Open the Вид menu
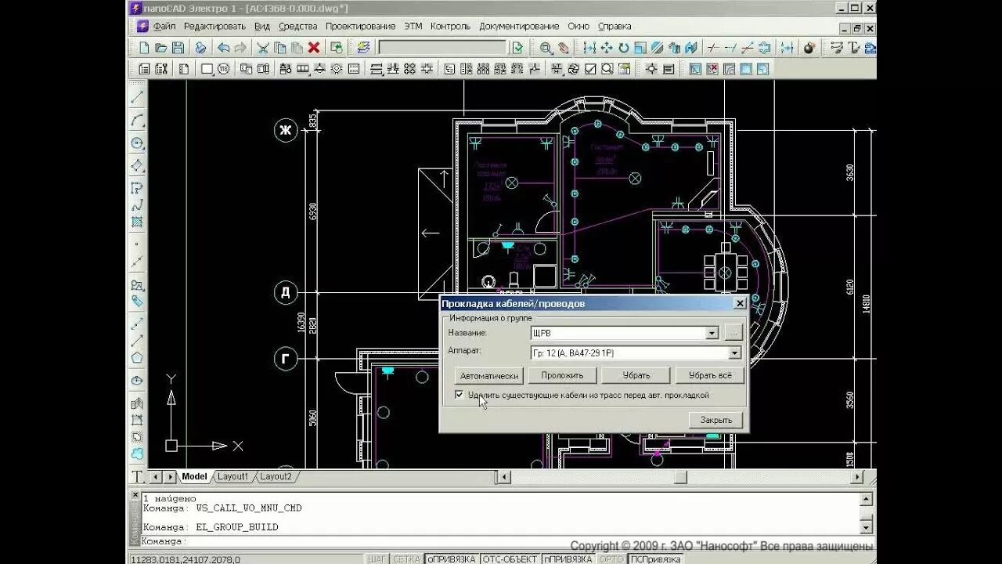The height and width of the screenshot is (564, 1002). pyautogui.click(x=262, y=26)
